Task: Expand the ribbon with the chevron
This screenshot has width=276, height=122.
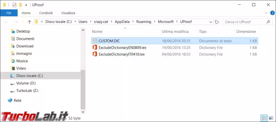Action: 266,13
